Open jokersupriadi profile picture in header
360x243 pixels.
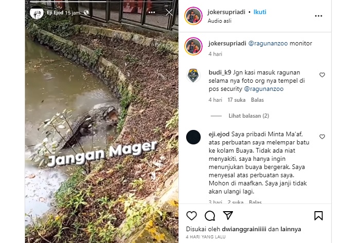(193, 16)
